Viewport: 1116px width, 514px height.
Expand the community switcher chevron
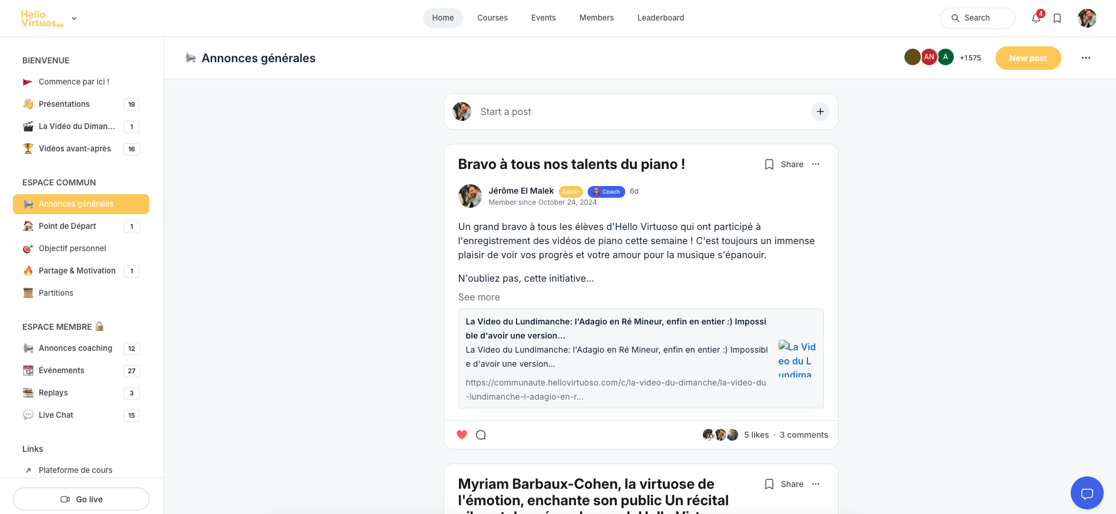[74, 18]
